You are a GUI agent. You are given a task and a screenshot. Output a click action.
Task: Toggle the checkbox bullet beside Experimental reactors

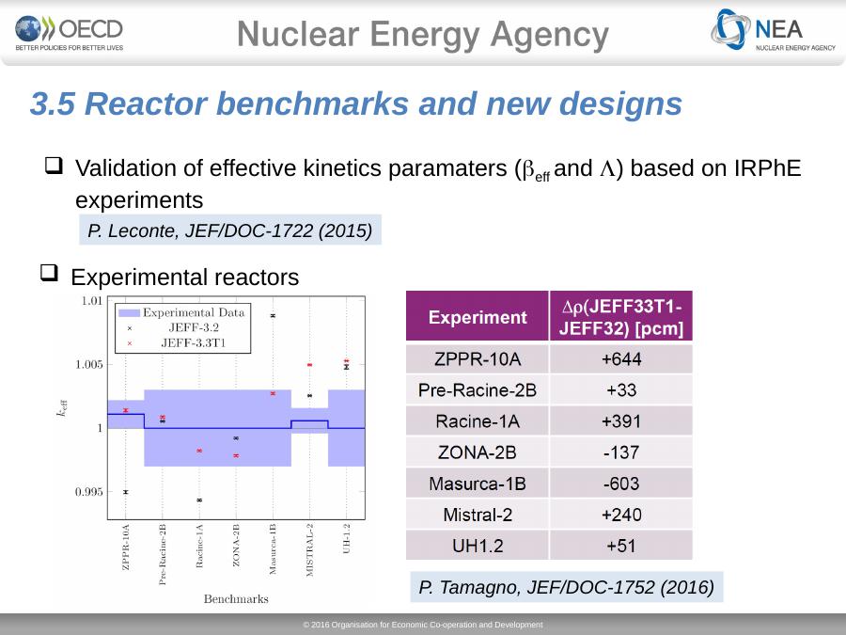(49, 275)
